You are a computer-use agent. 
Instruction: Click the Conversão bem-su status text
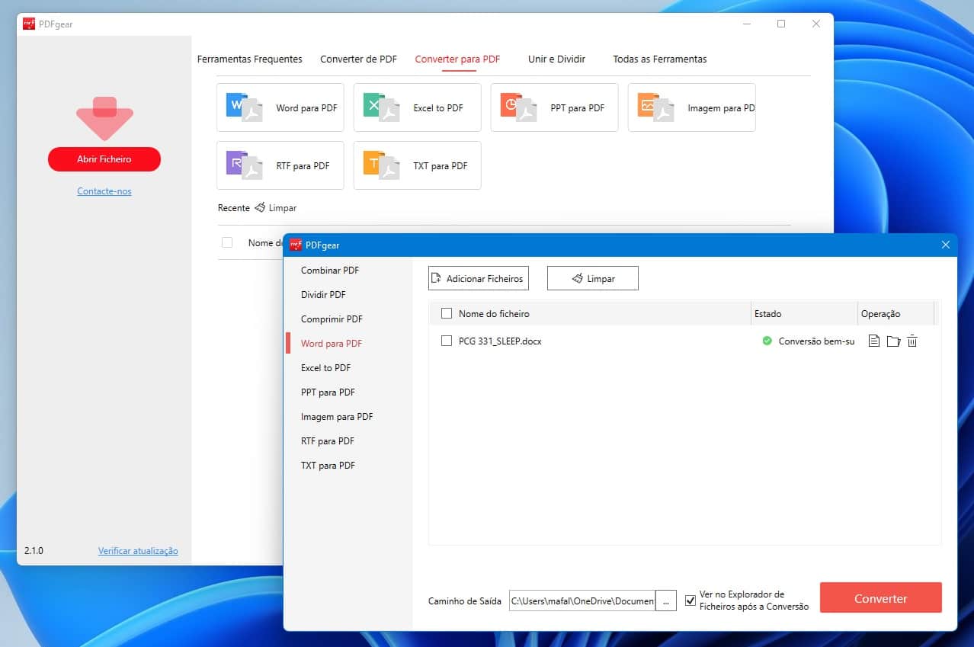coord(816,341)
